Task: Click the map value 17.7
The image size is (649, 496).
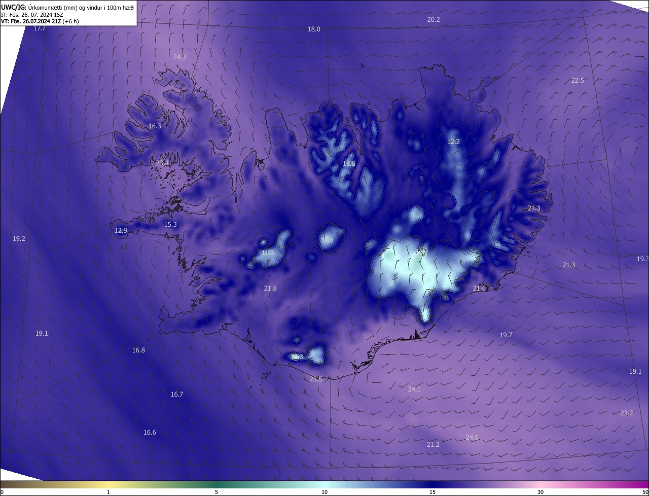Action: (39, 29)
